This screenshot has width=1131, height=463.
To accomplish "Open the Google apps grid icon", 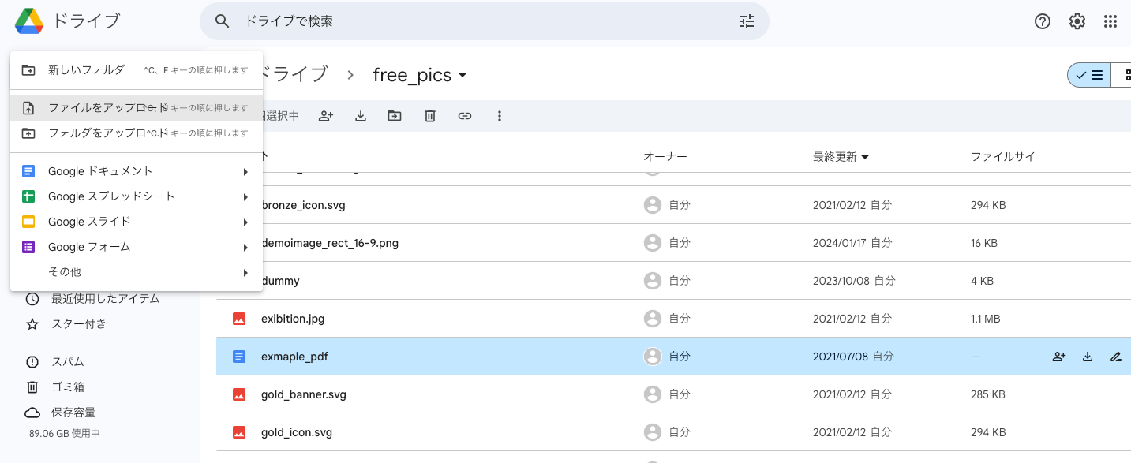I will coord(1110,21).
